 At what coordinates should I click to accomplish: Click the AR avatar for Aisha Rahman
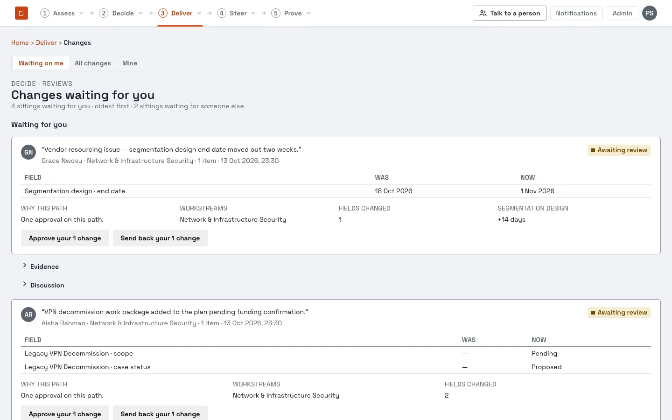pos(28,315)
